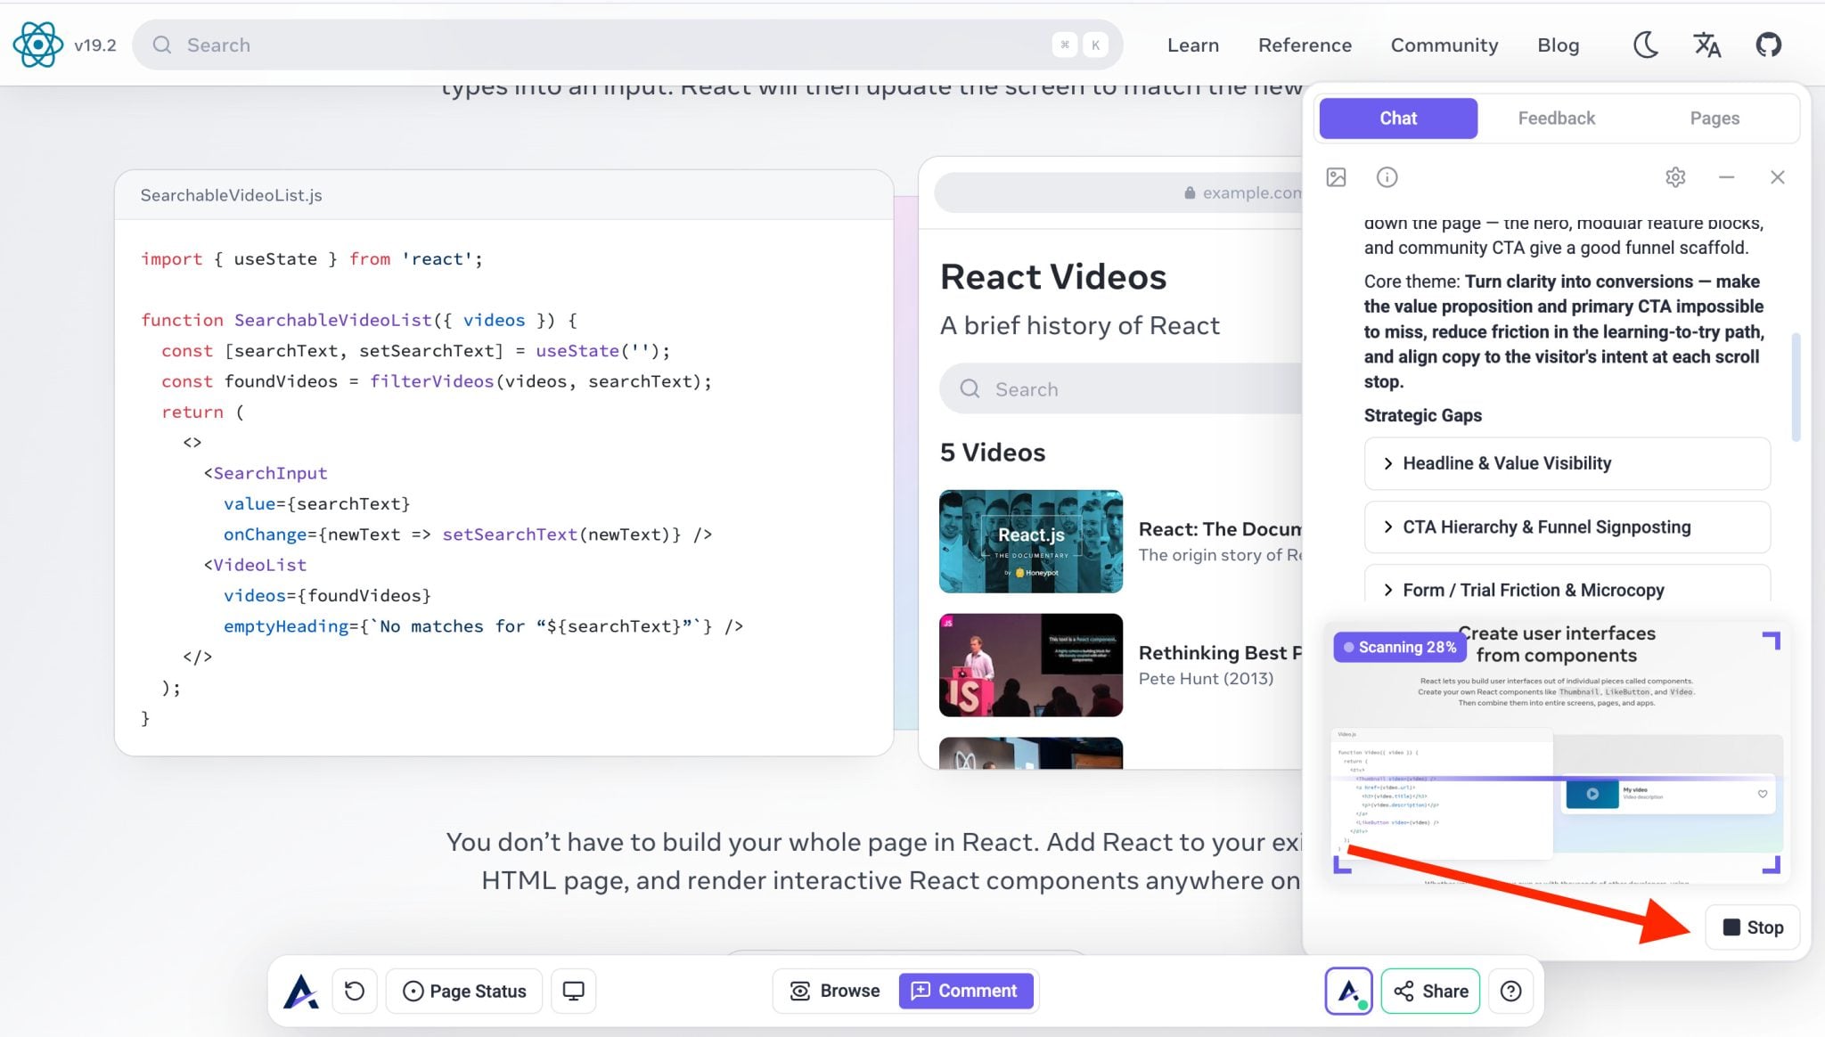
Task: Toggle dark mode moon icon
Action: (1645, 45)
